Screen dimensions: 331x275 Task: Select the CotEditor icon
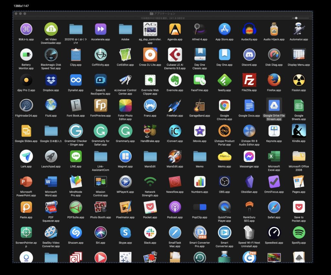(125, 55)
